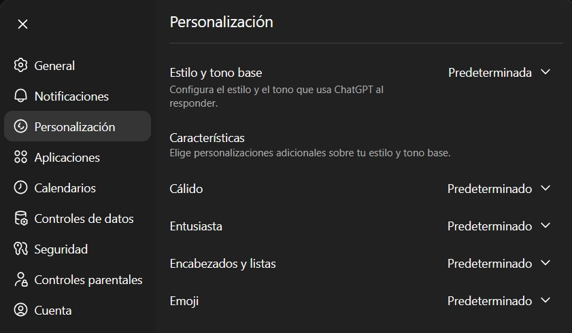The image size is (572, 333).
Task: Close the settings dialog with X
Action: click(22, 24)
